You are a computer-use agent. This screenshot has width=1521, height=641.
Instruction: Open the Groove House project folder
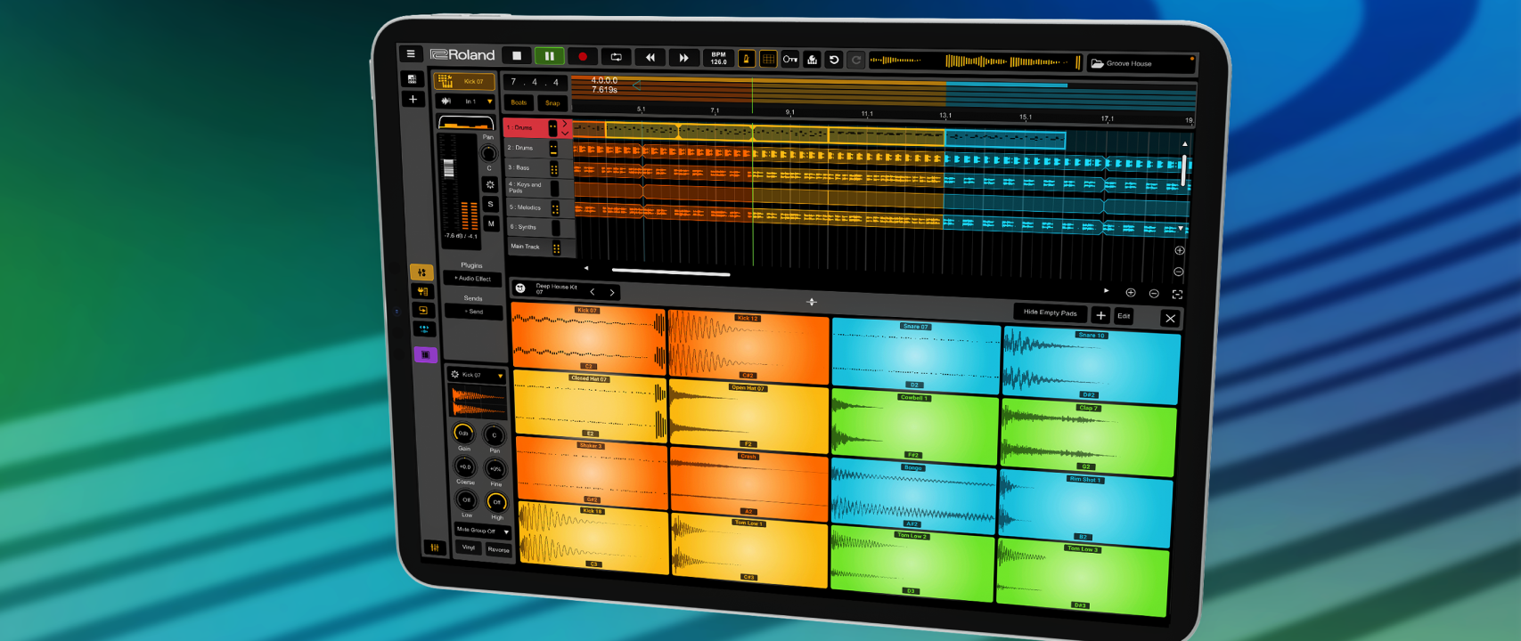point(1140,63)
